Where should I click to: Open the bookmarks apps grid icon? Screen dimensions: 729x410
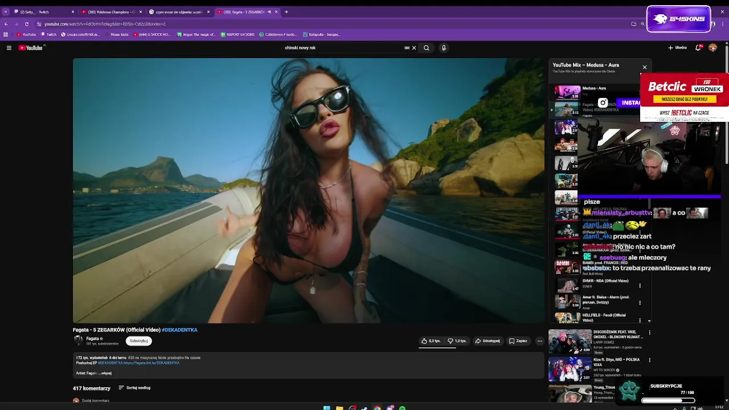(x=6, y=34)
